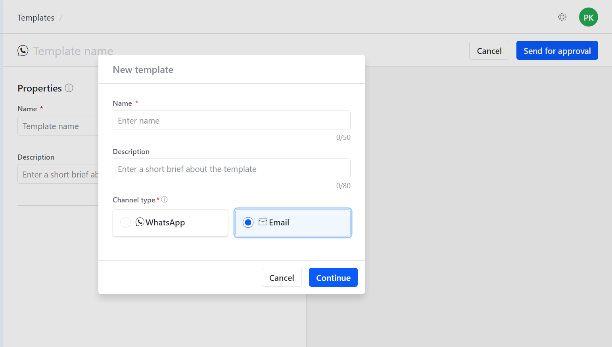Viewport: 612px width, 347px height.
Task: Click the Email envelope icon
Action: pos(263,222)
